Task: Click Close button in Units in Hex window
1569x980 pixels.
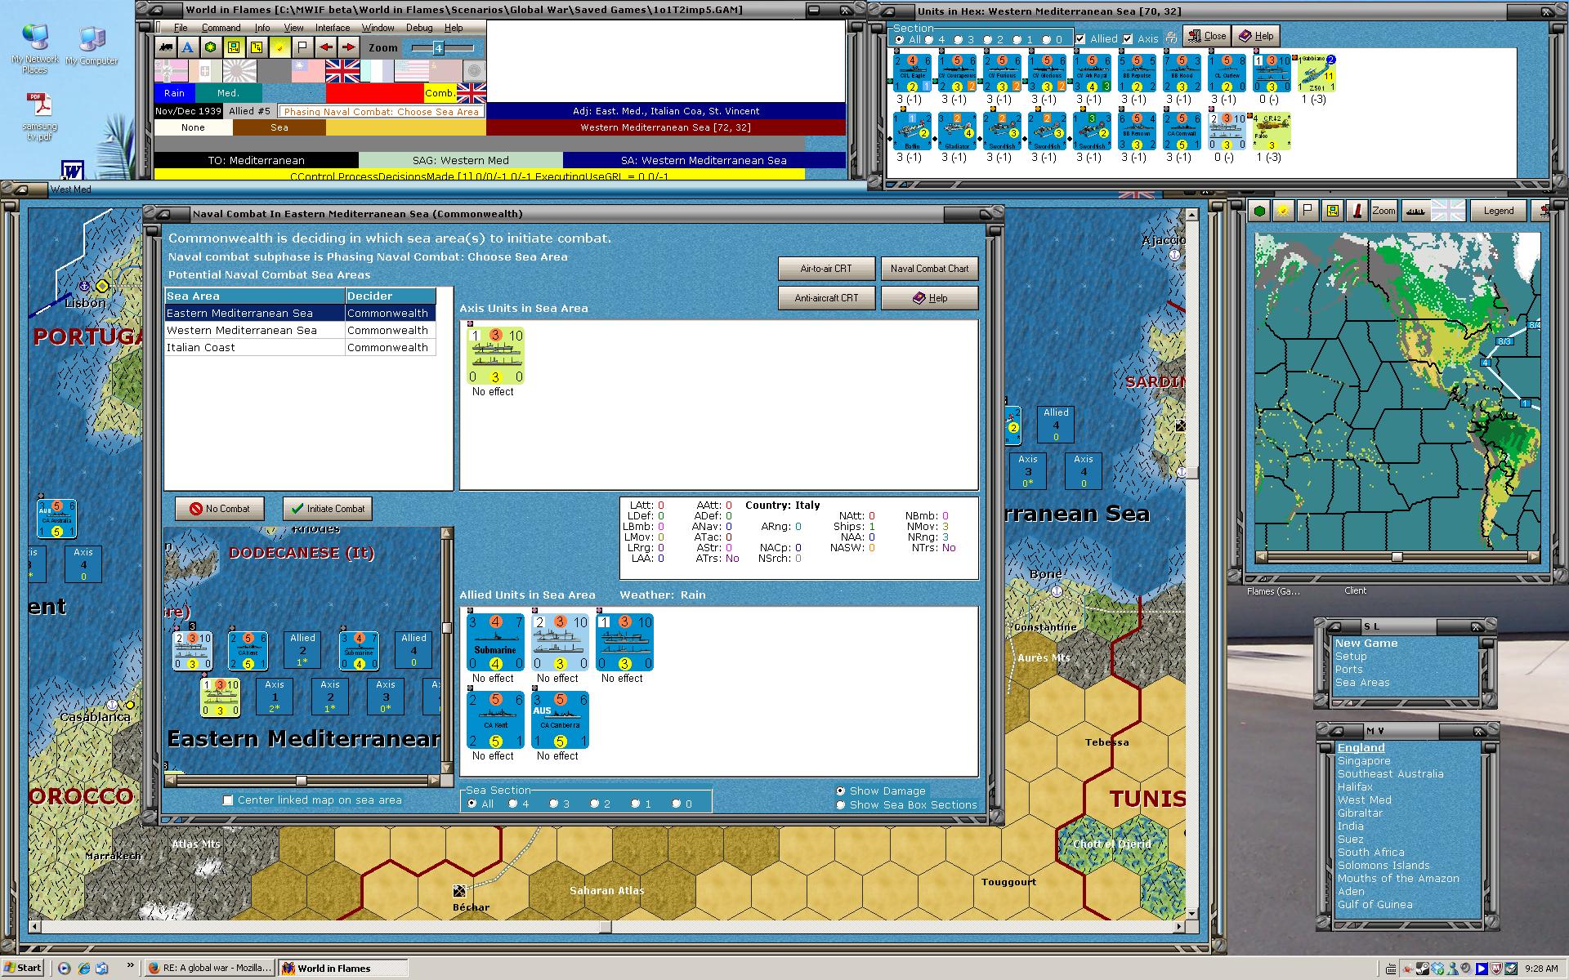Action: click(x=1206, y=36)
